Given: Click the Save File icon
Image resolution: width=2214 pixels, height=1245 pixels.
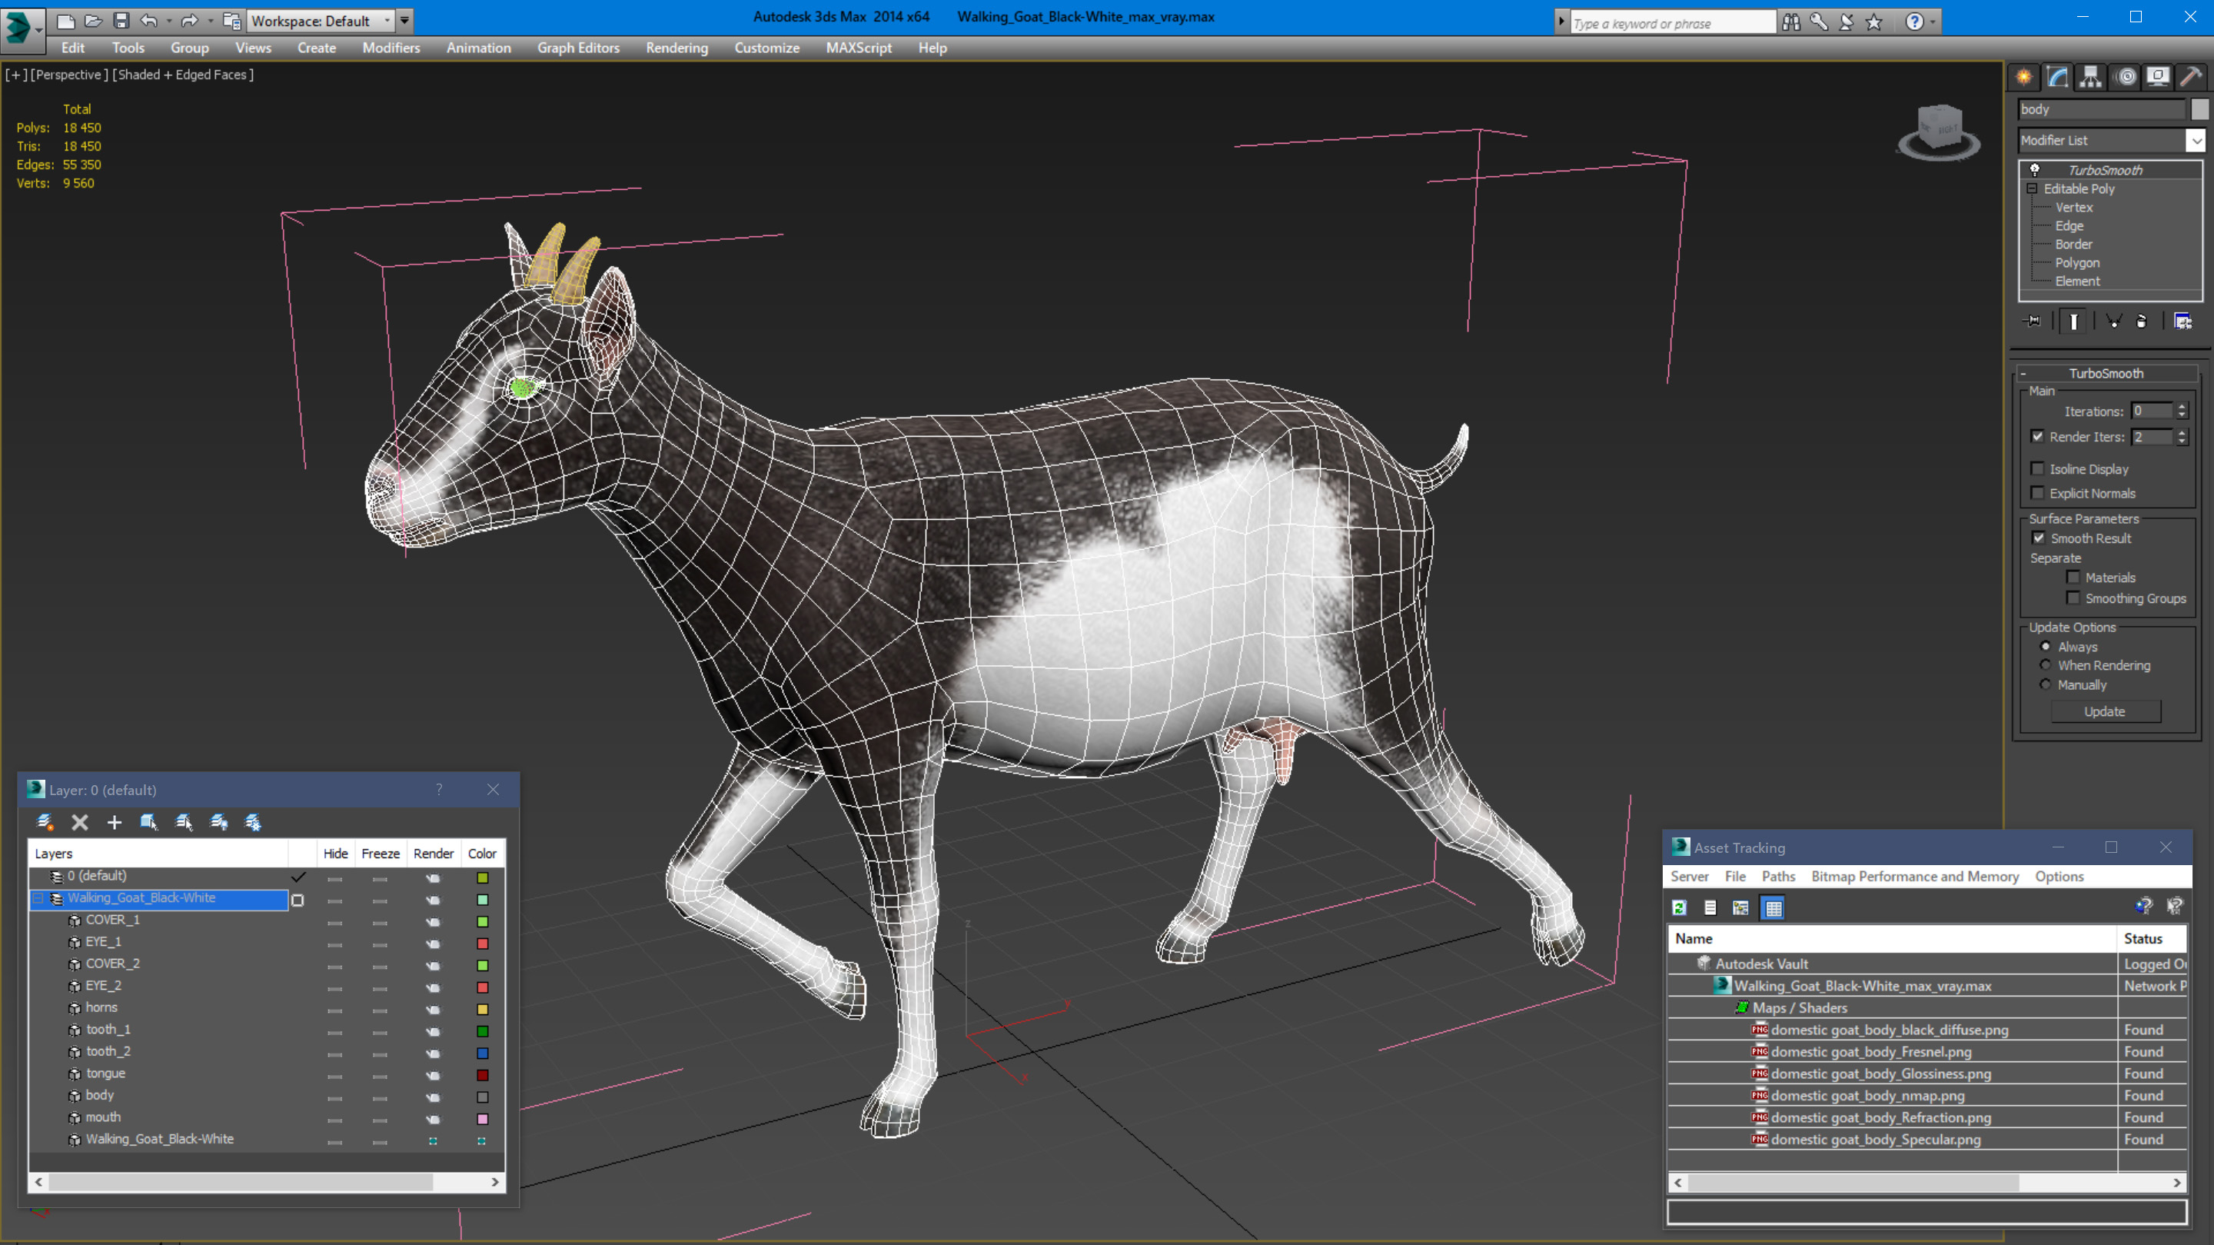Looking at the screenshot, I should coord(121,21).
